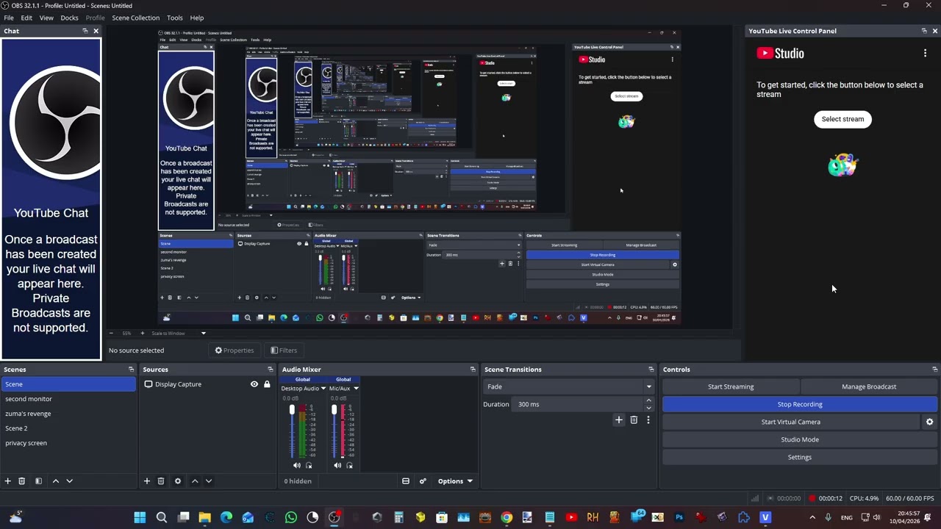941x529 pixels.
Task: Add a new scene with the plus icon
Action: pyautogui.click(x=8, y=481)
